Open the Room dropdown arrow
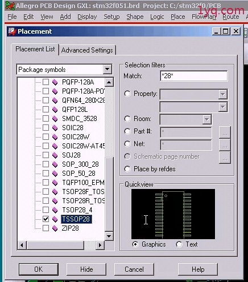The height and width of the screenshot is (282, 248). pyautogui.click(x=207, y=119)
